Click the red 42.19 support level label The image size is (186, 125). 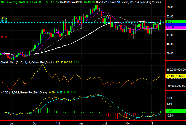coord(4,37)
